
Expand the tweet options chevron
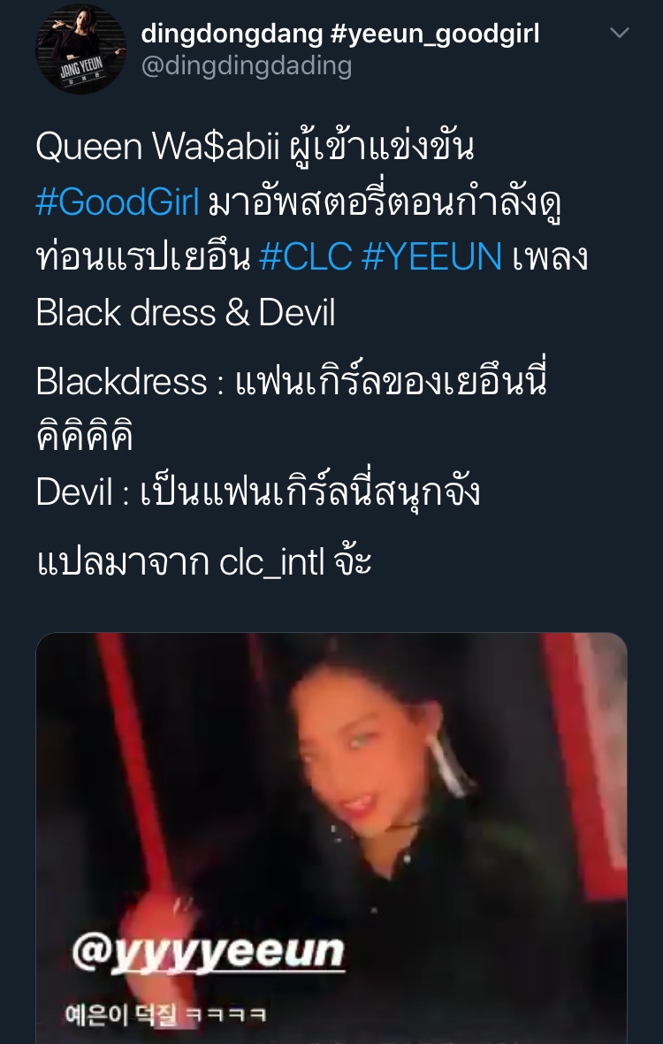click(x=620, y=33)
